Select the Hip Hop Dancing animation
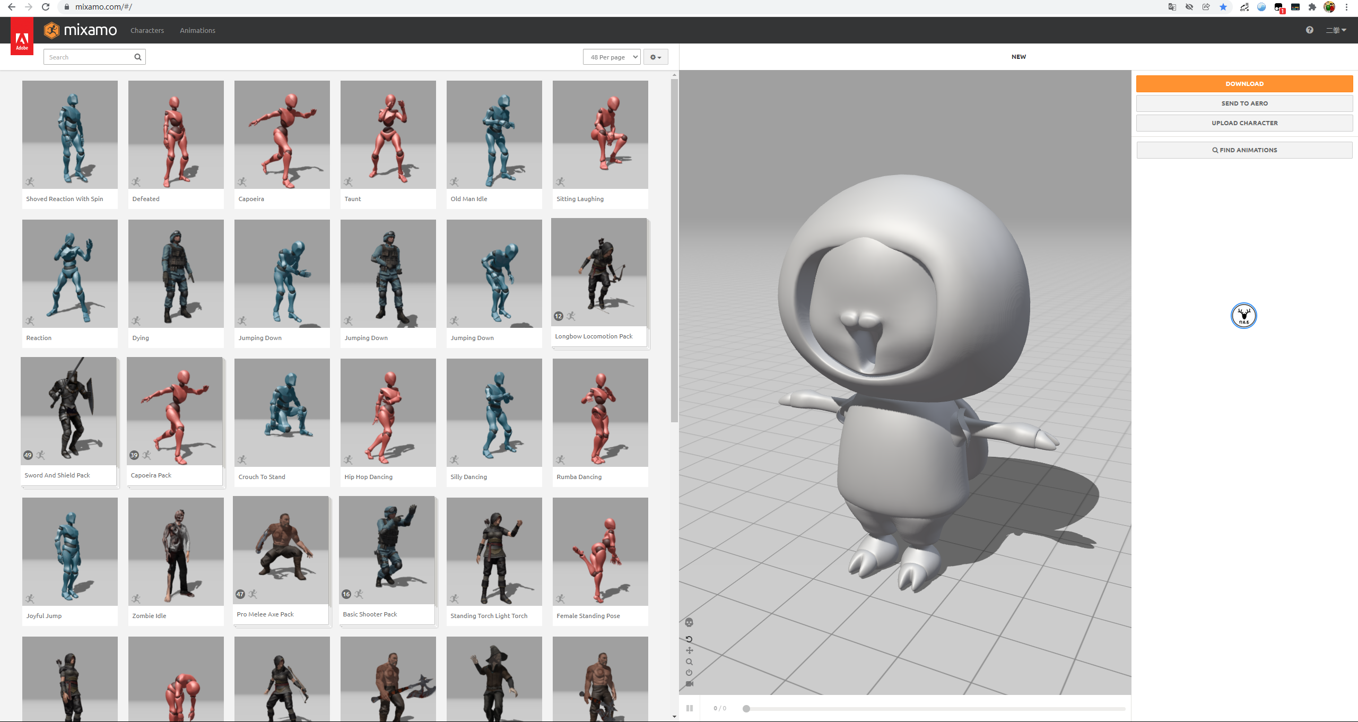 pyautogui.click(x=388, y=423)
